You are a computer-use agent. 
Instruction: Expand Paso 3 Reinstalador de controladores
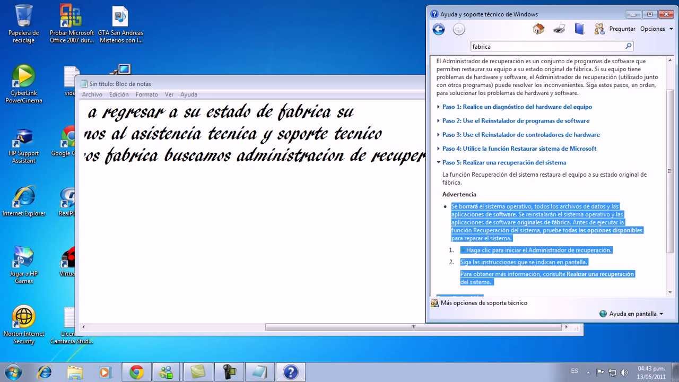(x=521, y=135)
